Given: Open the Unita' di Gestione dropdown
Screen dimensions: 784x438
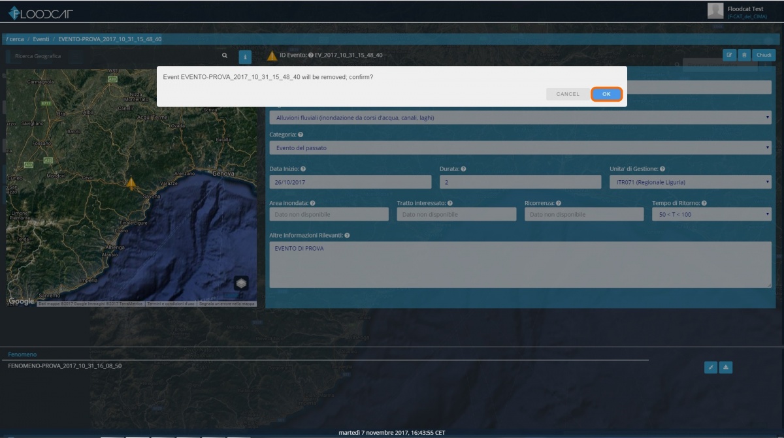Looking at the screenshot, I should [x=690, y=182].
